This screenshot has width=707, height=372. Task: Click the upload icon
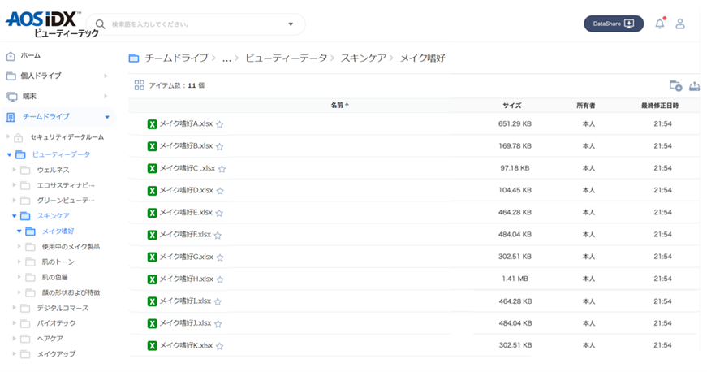click(x=694, y=85)
